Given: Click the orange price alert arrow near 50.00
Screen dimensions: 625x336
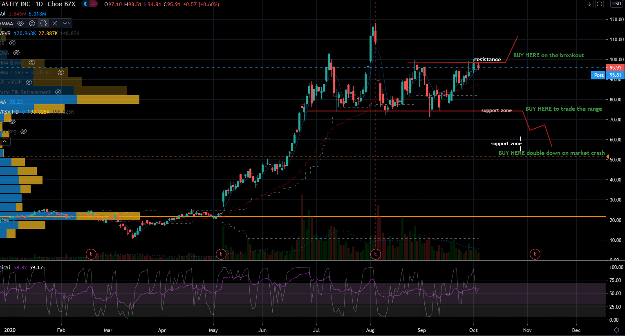Looking at the screenshot, I should click(607, 157).
